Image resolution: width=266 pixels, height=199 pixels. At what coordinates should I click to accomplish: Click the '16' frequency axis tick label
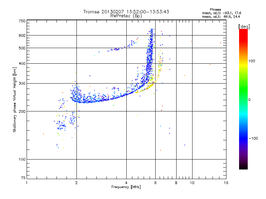coord(226,183)
